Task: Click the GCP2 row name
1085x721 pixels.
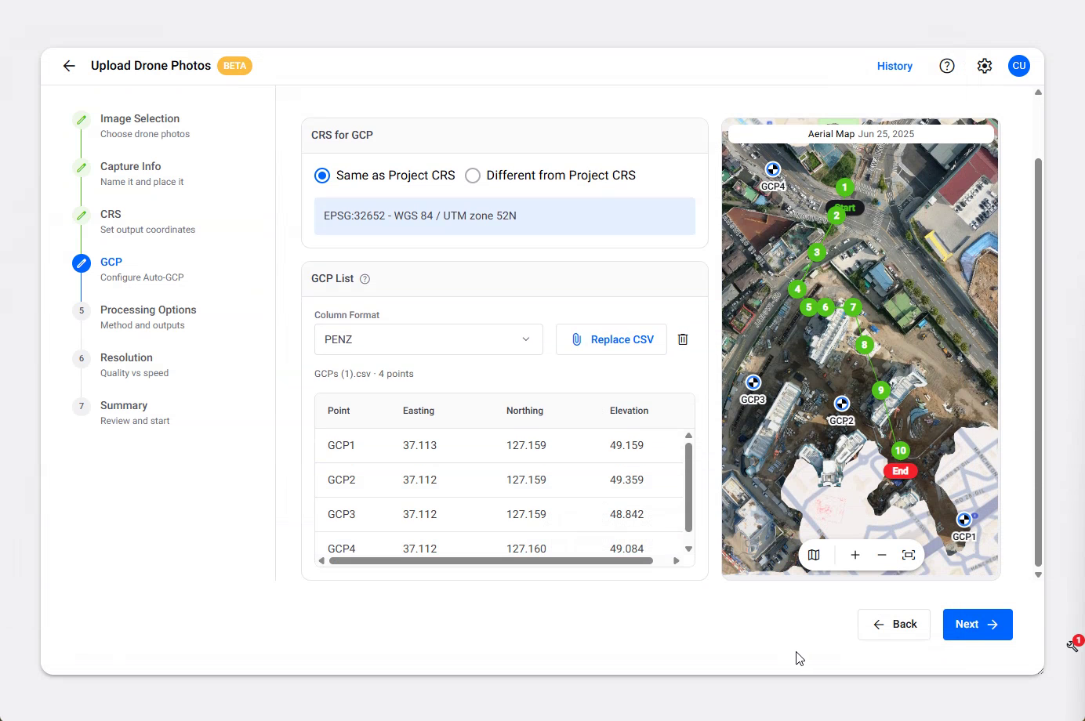Action: (x=341, y=480)
